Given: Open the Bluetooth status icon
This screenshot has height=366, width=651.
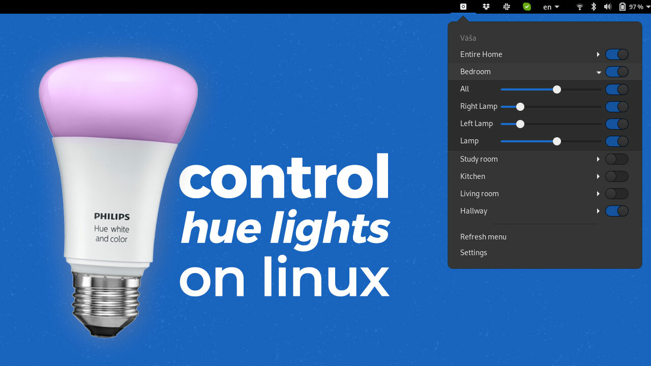Looking at the screenshot, I should 594,7.
